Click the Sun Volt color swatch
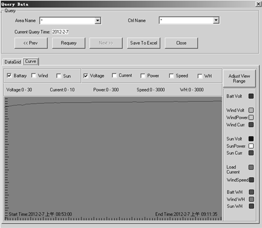Image resolution: width=262 pixels, height=228 pixels. (251, 139)
